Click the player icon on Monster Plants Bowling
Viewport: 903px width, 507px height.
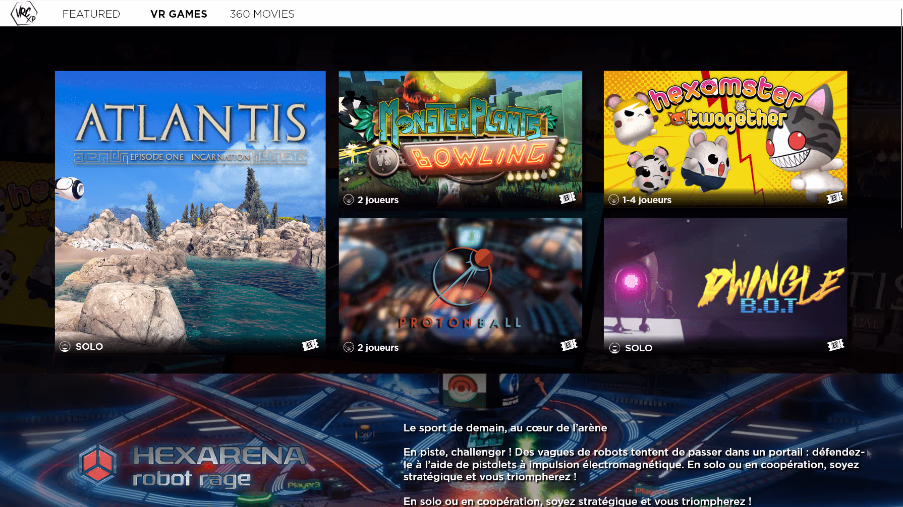tap(349, 200)
